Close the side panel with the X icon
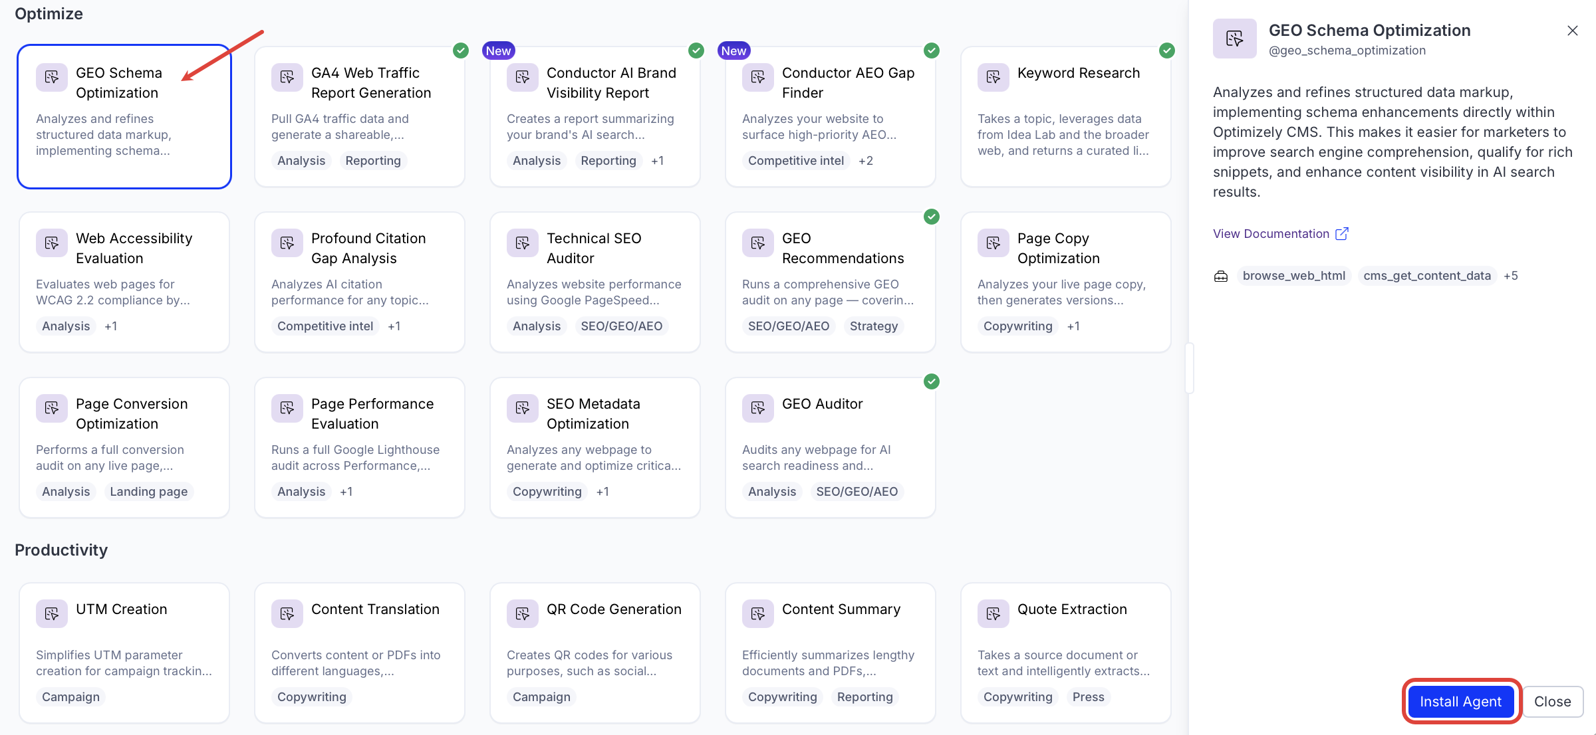 [1572, 31]
